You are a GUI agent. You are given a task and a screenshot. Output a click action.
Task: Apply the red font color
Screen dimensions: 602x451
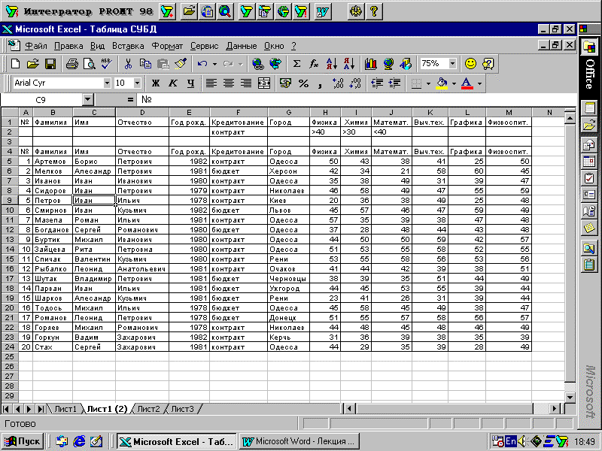[x=467, y=83]
